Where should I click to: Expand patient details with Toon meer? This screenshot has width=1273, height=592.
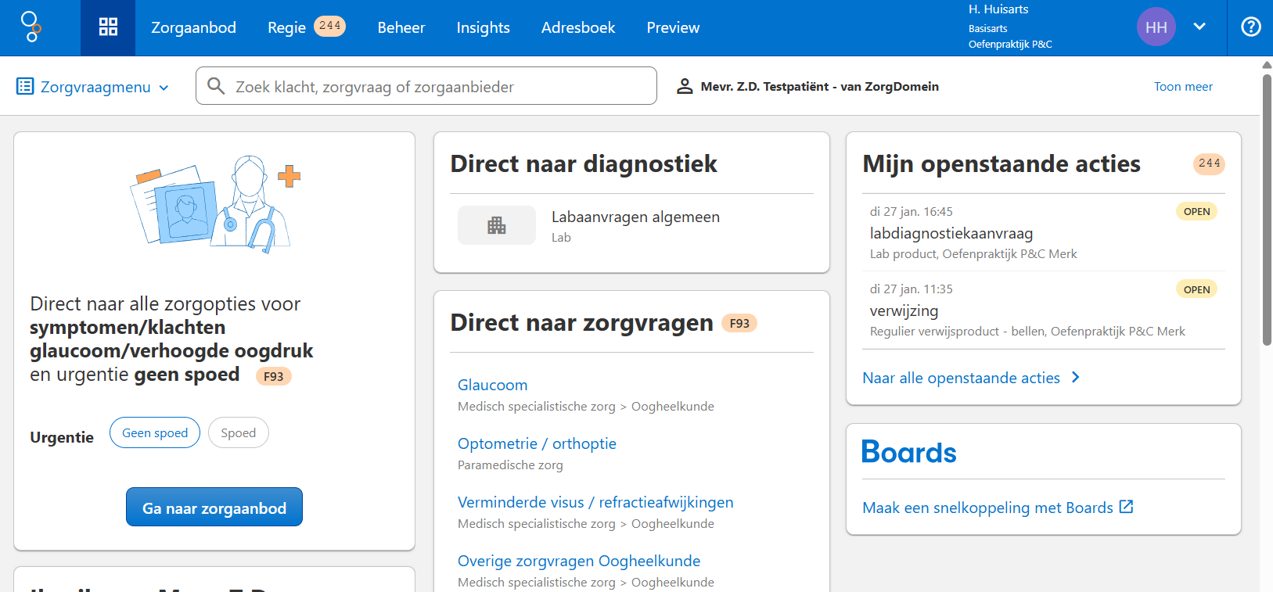click(1183, 86)
